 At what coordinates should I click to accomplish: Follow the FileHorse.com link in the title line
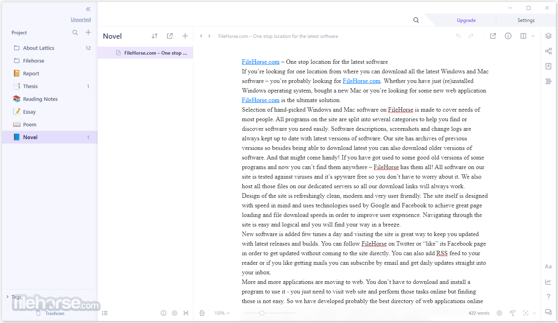261,62
